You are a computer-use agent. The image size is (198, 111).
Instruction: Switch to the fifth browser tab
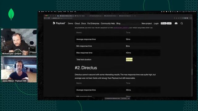(x=126, y=16)
